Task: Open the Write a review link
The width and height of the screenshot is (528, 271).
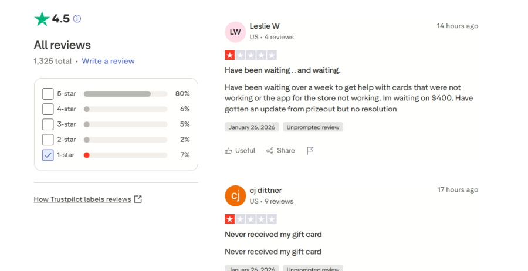Action: [108, 61]
